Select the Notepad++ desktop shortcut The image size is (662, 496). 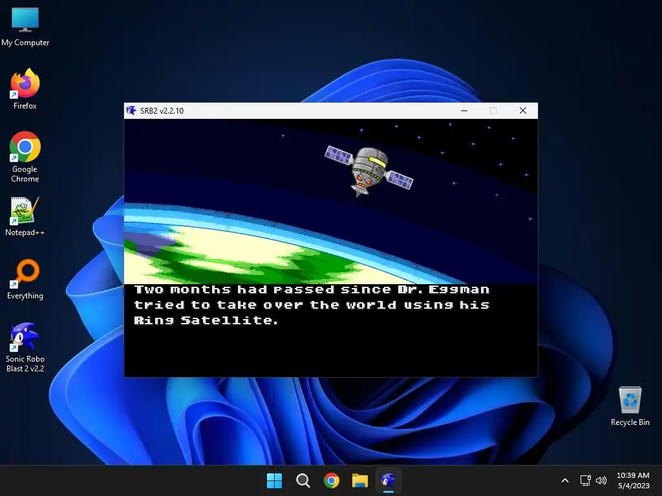tap(25, 216)
